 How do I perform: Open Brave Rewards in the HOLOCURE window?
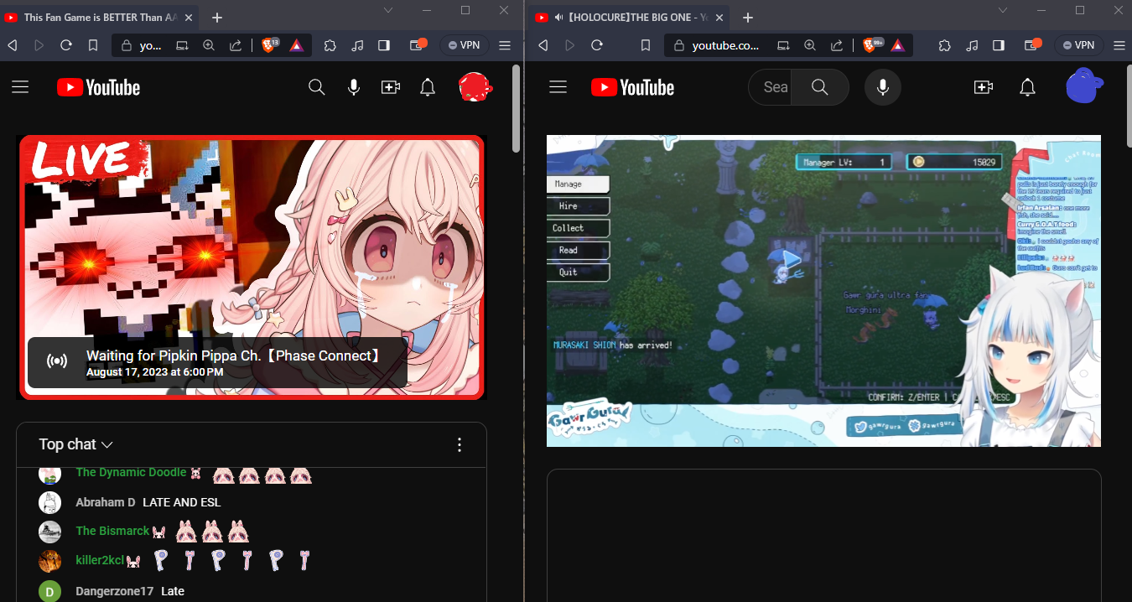click(898, 45)
